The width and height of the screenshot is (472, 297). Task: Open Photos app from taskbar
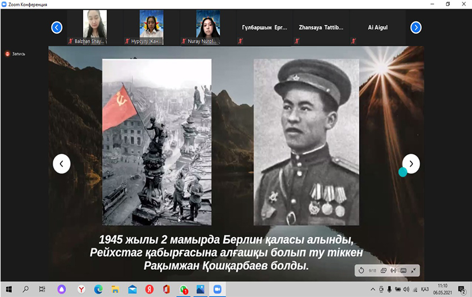click(x=200, y=289)
